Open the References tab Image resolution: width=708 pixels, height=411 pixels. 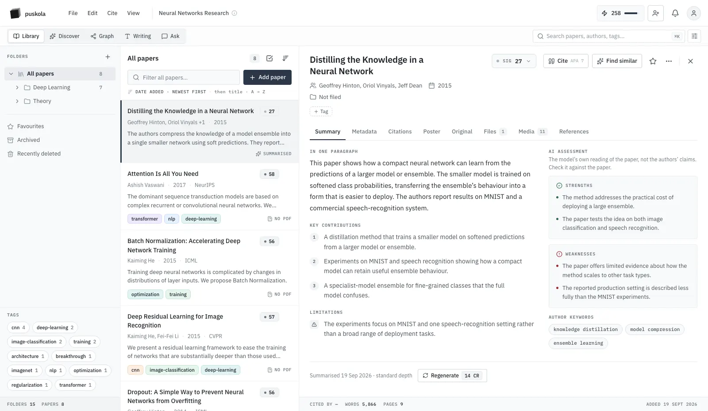click(574, 132)
